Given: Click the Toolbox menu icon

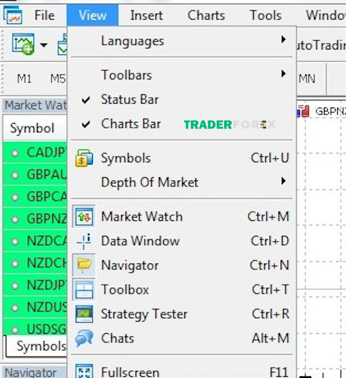Looking at the screenshot, I should pos(84,290).
